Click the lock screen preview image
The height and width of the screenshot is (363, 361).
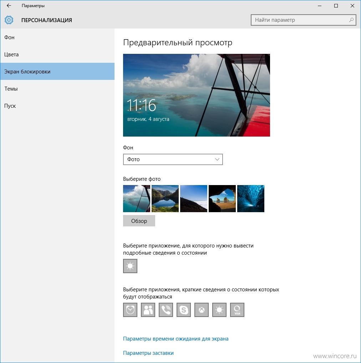point(196,95)
